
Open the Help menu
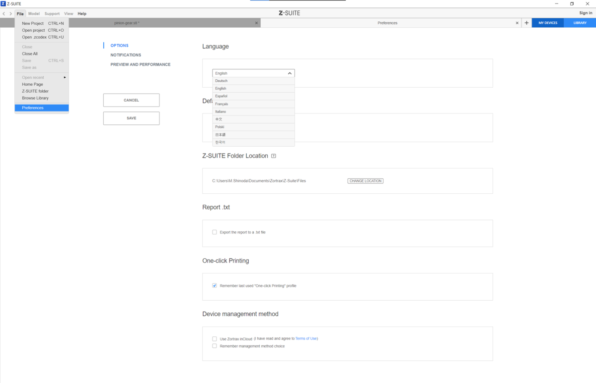82,14
